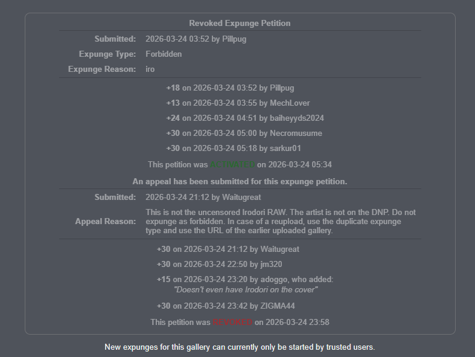Click the appeal submitted notice line
Image resolution: width=475 pixels, height=357 pixels.
[x=240, y=182]
